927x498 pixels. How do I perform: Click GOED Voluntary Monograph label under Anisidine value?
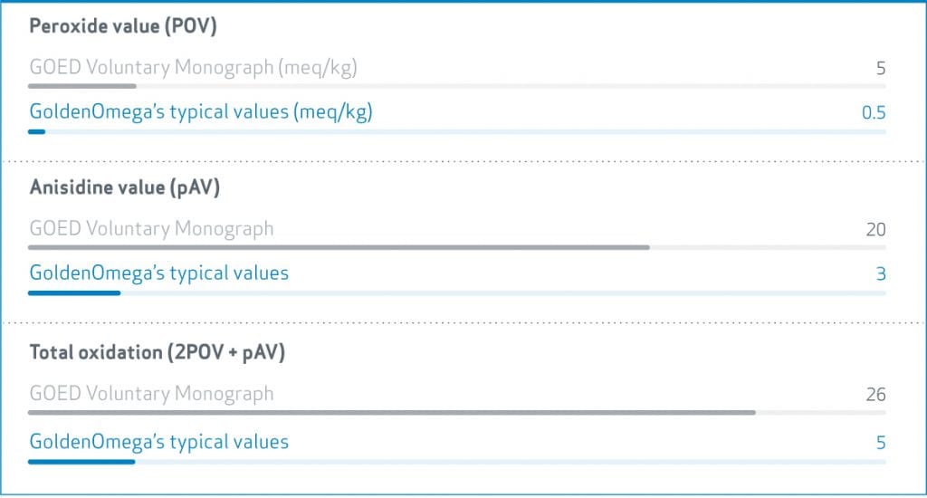(151, 228)
